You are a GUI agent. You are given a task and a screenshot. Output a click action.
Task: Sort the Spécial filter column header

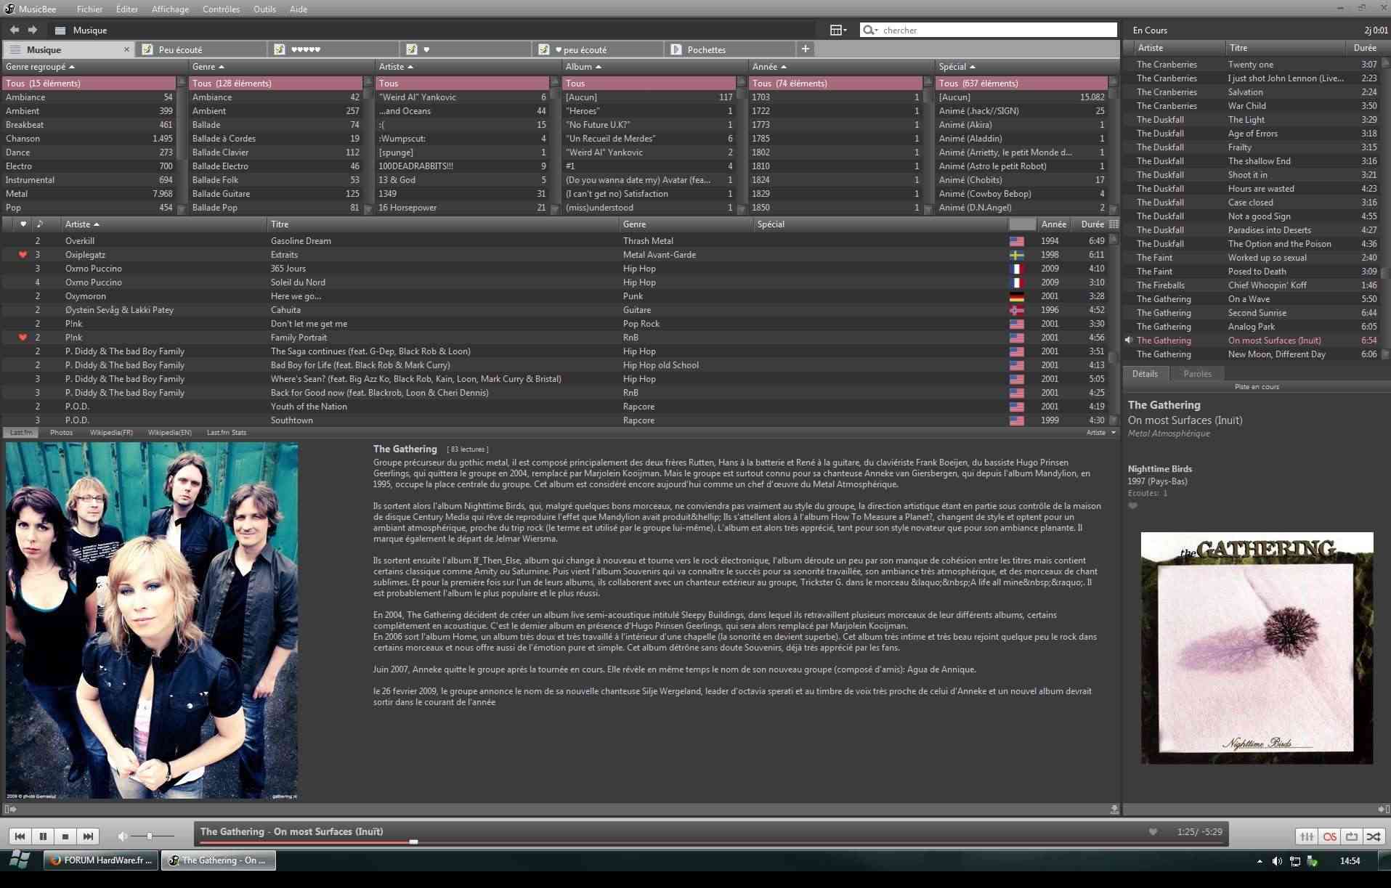tap(1026, 67)
